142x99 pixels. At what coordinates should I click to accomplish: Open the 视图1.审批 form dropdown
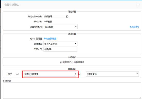tap(112, 74)
